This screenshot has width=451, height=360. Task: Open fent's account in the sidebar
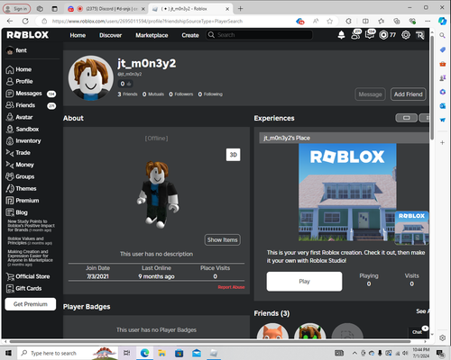[17, 50]
